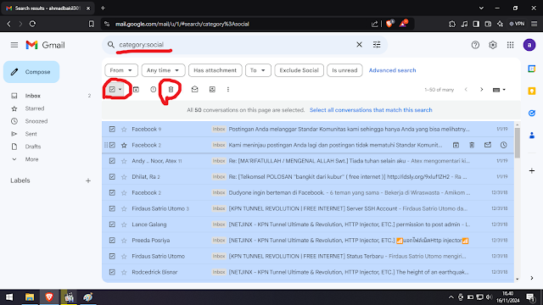Uncheck the Lance Galang conversation
Viewport: 543px width, 305px height.
[x=112, y=225]
